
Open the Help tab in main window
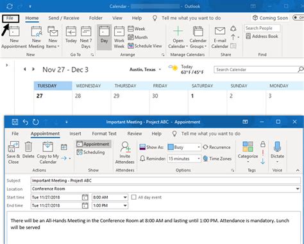pyautogui.click(x=137, y=18)
